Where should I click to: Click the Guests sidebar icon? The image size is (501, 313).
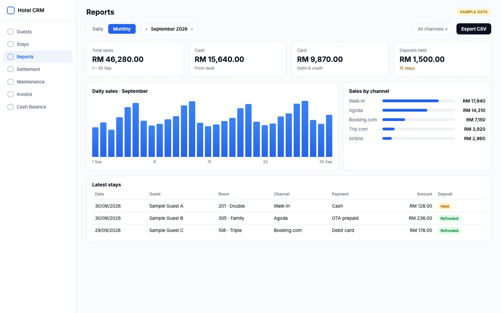point(10,32)
